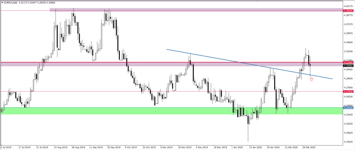Image resolution: width=355 pixels, height=150 pixels.
Task: Click the 3 Jul 2019 date label
Action: pyautogui.click(x=6, y=147)
